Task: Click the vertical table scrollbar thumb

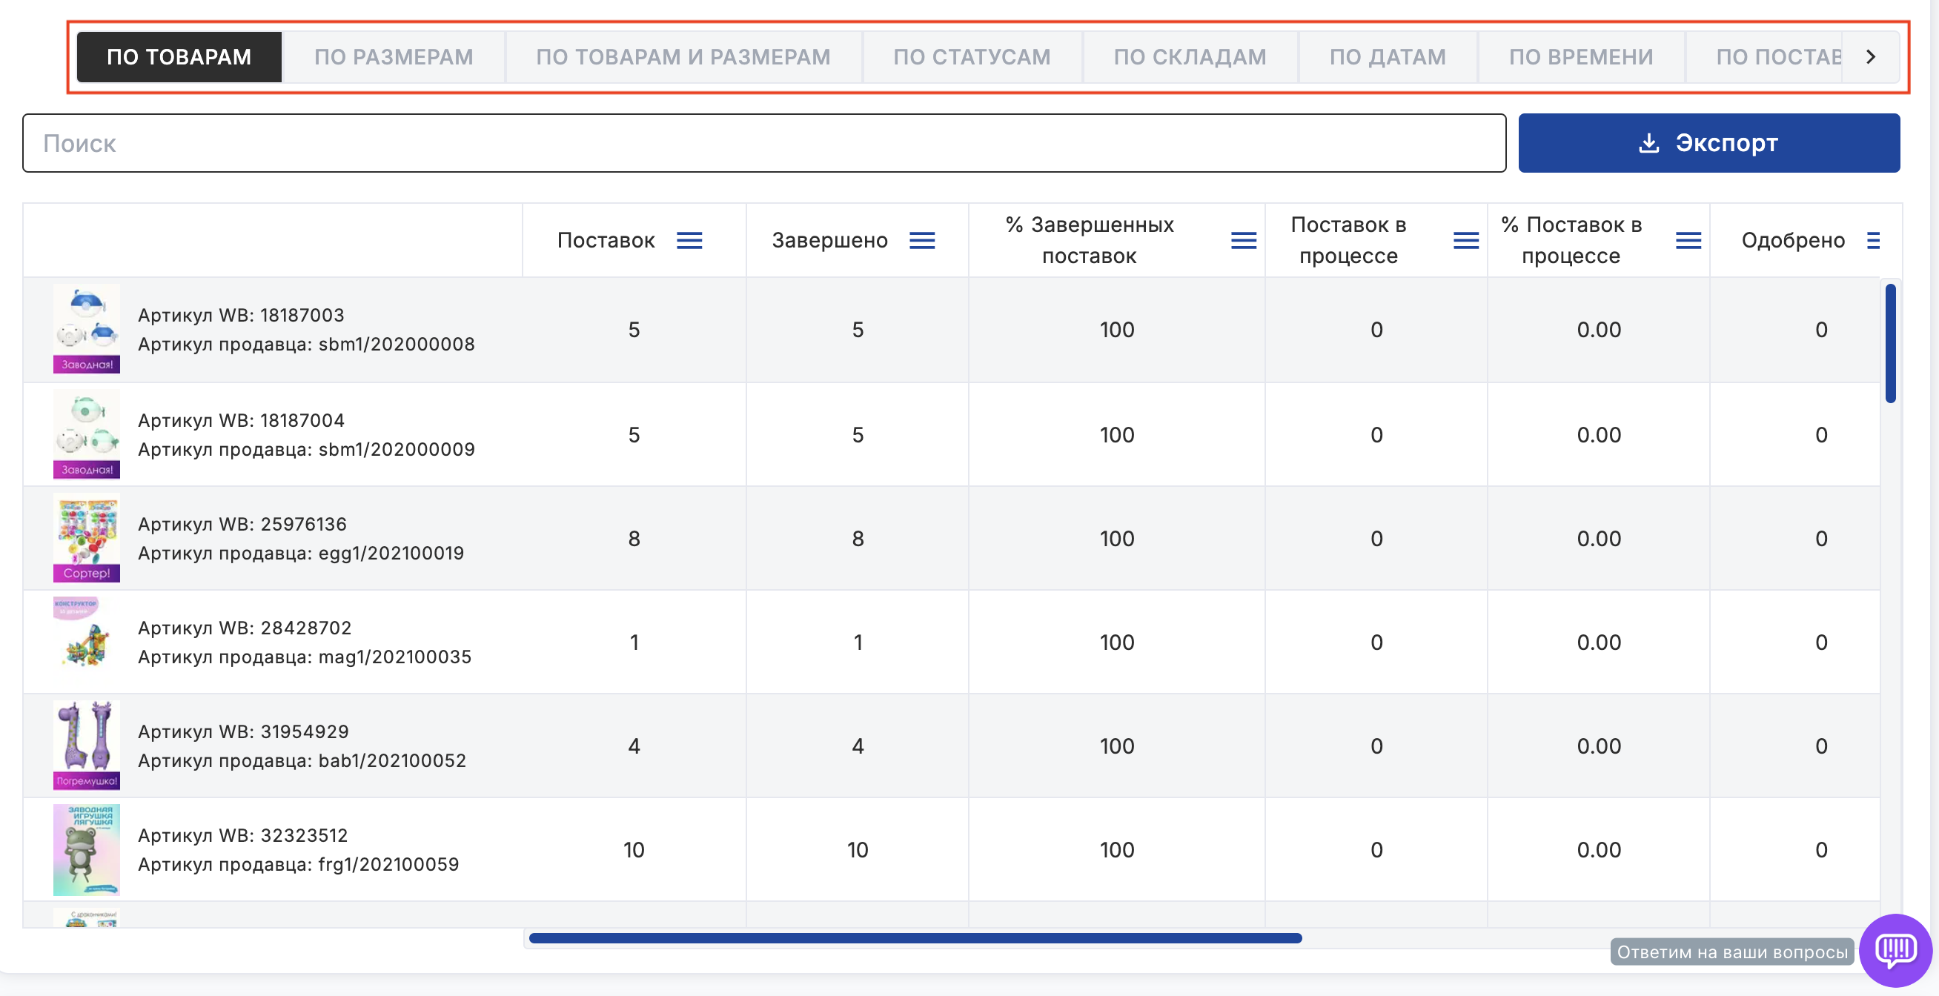Action: (1889, 343)
